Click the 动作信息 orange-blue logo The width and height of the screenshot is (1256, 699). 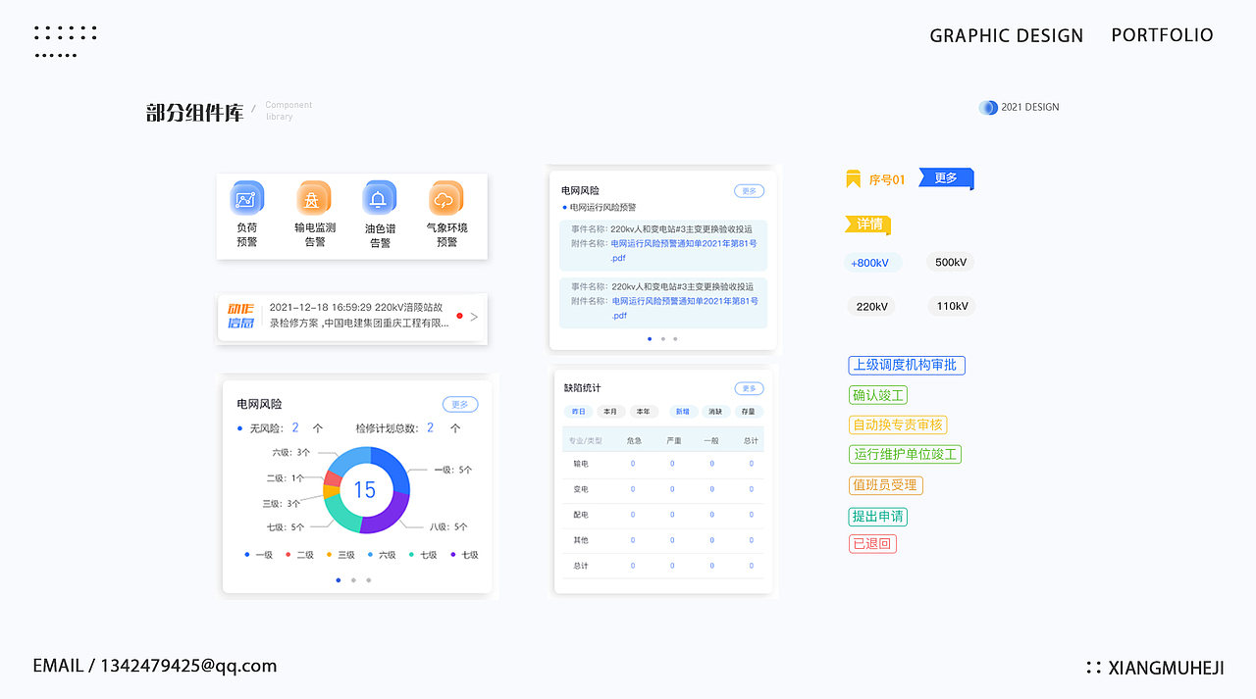(x=240, y=316)
